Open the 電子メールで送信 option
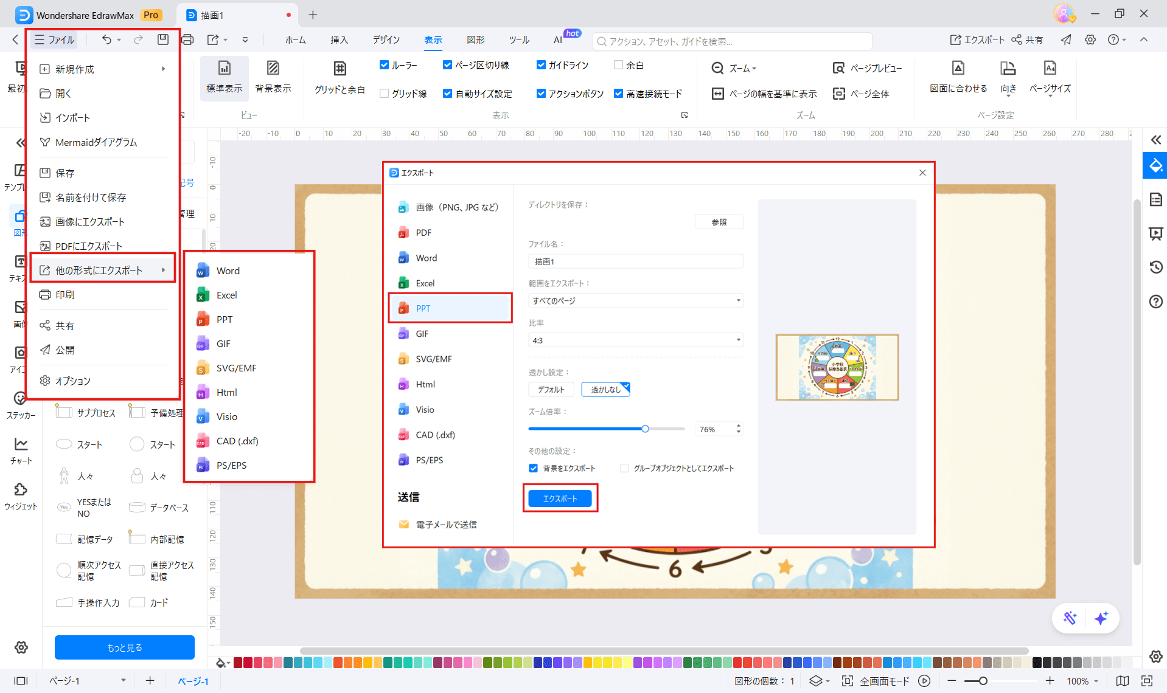Image resolution: width=1167 pixels, height=693 pixels. (446, 524)
